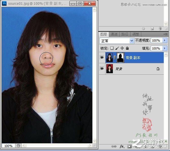Click the lock icon on 背景 layer
This screenshot has height=151, width=170.
coord(158,69)
